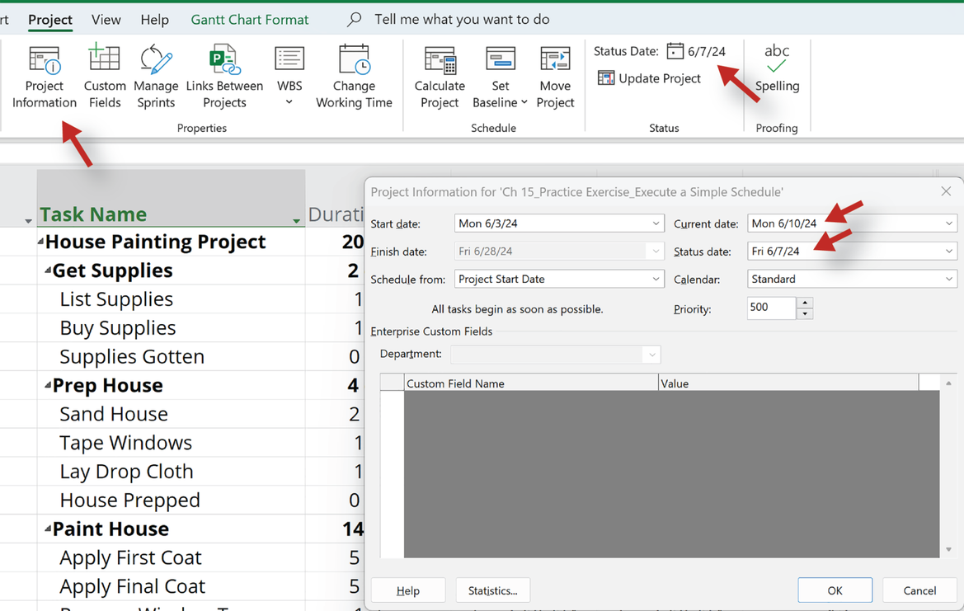Image resolution: width=964 pixels, height=611 pixels.
Task: Open the Start date dropdown
Action: click(656, 223)
